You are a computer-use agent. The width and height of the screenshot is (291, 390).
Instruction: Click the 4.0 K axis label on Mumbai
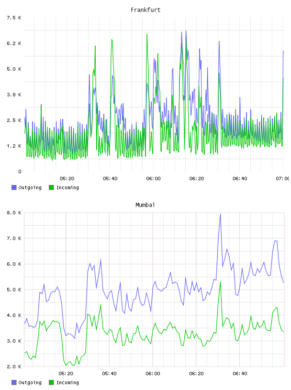click(x=14, y=315)
